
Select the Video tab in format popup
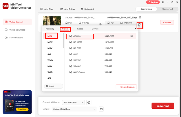pyautogui.click(x=65, y=29)
